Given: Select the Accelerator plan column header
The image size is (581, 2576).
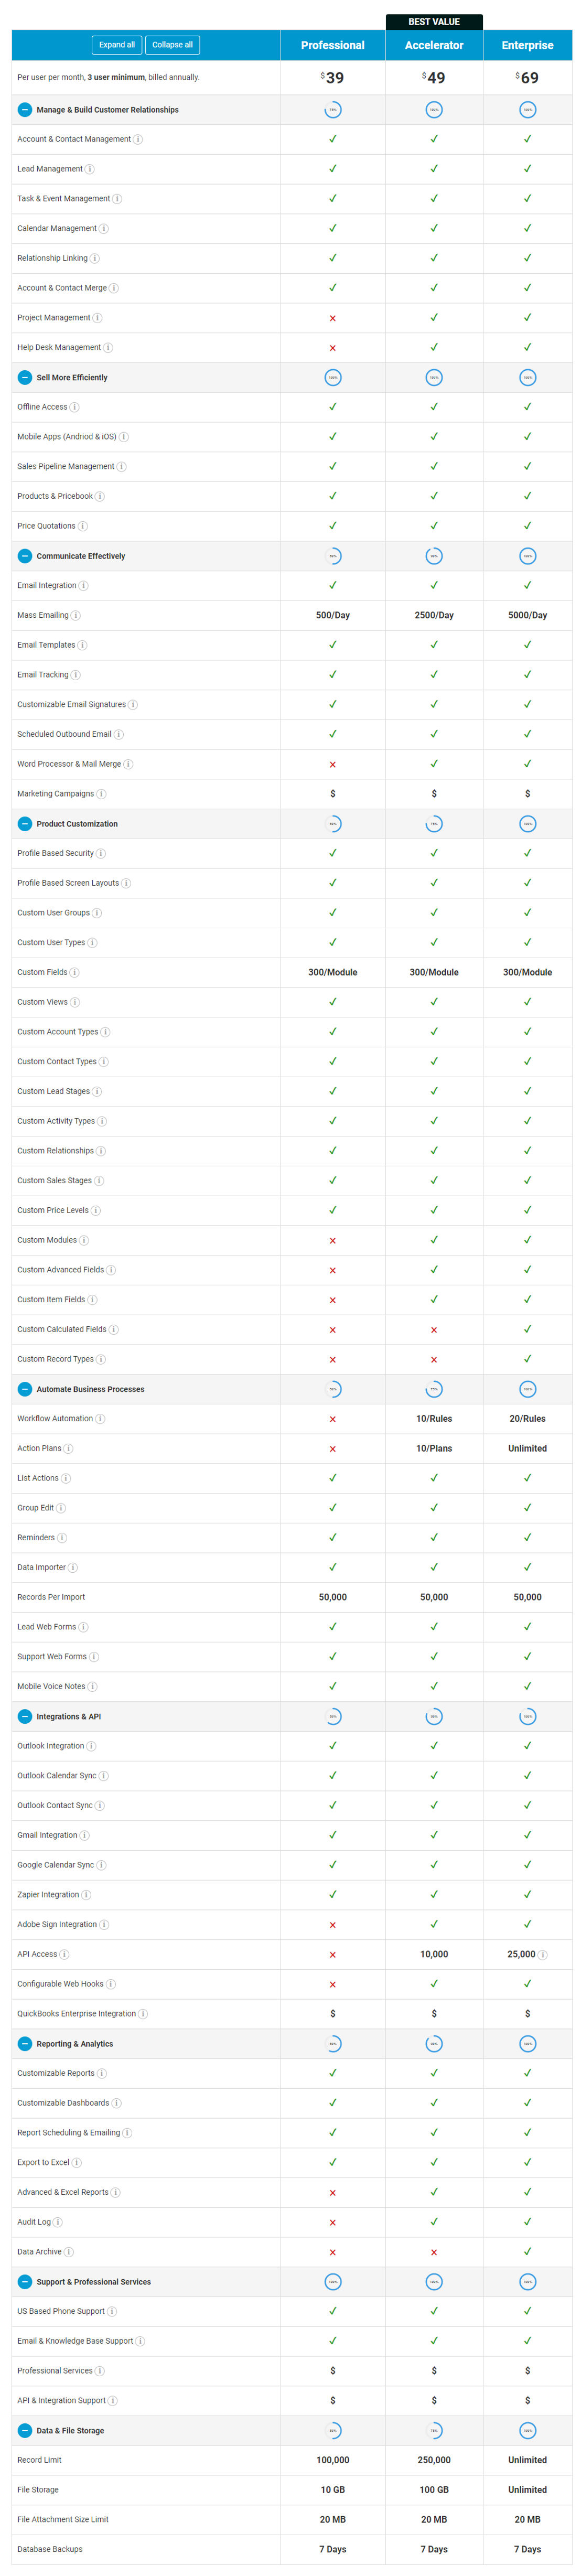Looking at the screenshot, I should pyautogui.click(x=434, y=45).
